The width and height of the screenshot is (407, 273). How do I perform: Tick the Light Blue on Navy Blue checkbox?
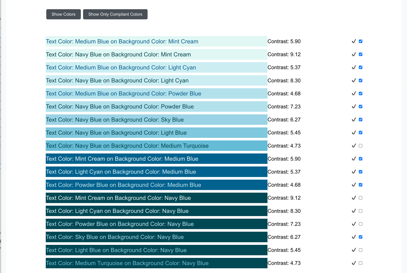click(x=361, y=250)
